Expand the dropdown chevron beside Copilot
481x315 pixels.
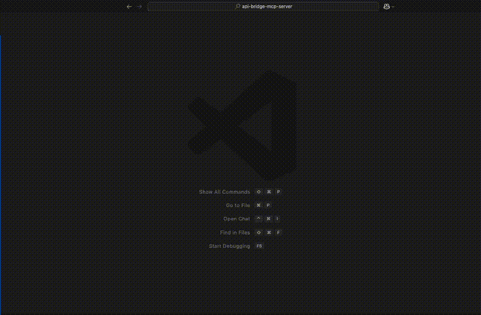pos(393,7)
